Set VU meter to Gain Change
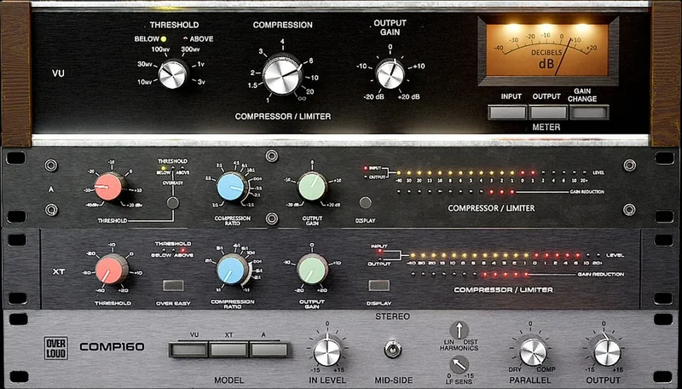Viewport: 682px width, 389px height. (x=589, y=113)
